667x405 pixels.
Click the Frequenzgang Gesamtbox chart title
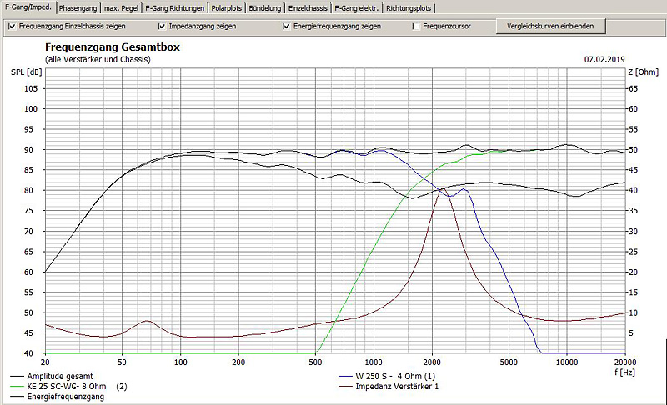[x=112, y=48]
